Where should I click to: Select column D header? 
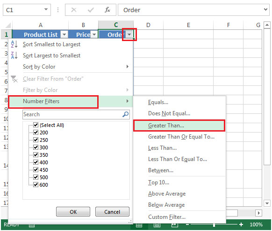click(148, 25)
